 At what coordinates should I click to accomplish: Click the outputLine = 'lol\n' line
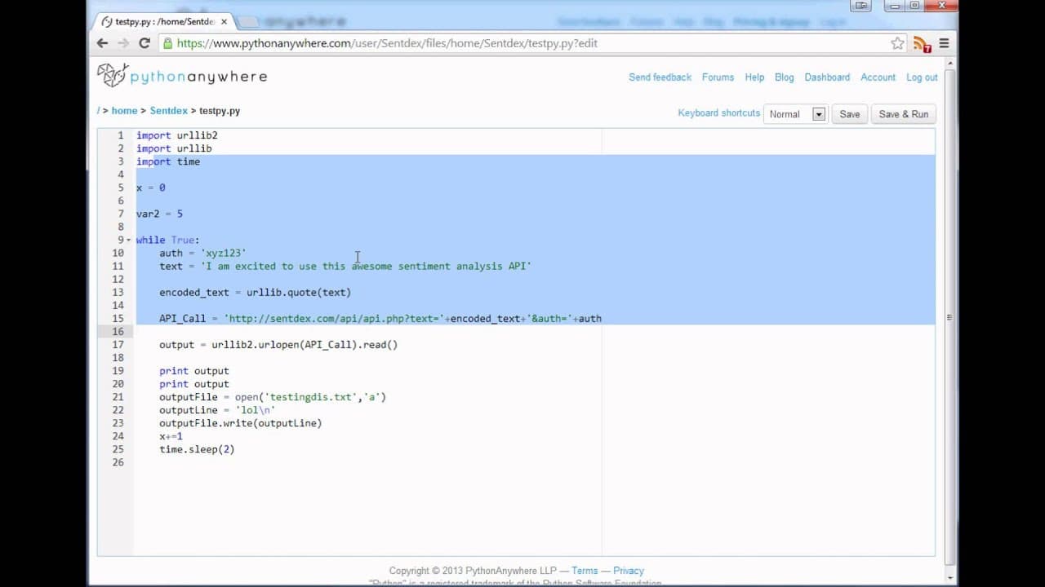click(x=217, y=409)
